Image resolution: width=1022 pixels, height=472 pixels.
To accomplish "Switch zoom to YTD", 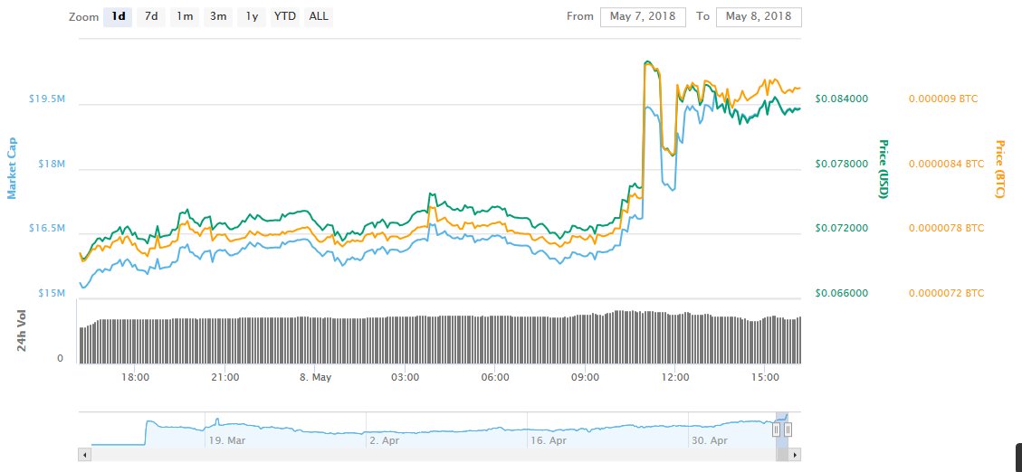I will (285, 17).
